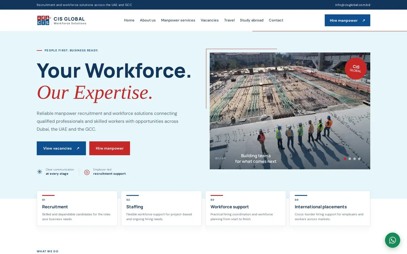This screenshot has width=407, height=254.
Task: Open the 02 Staffing card
Action: pyautogui.click(x=161, y=208)
